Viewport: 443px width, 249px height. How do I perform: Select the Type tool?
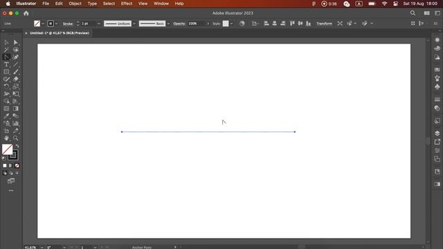click(x=6, y=64)
